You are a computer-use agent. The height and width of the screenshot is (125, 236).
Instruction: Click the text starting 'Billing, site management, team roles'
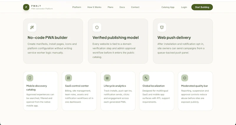pos(79,96)
